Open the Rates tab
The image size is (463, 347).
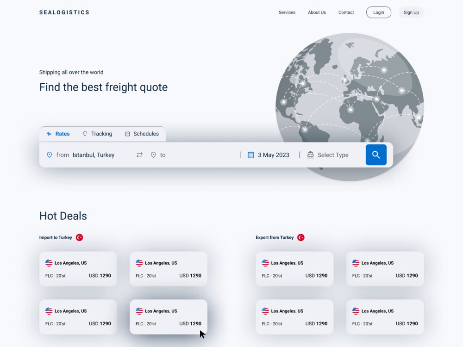pyautogui.click(x=58, y=134)
